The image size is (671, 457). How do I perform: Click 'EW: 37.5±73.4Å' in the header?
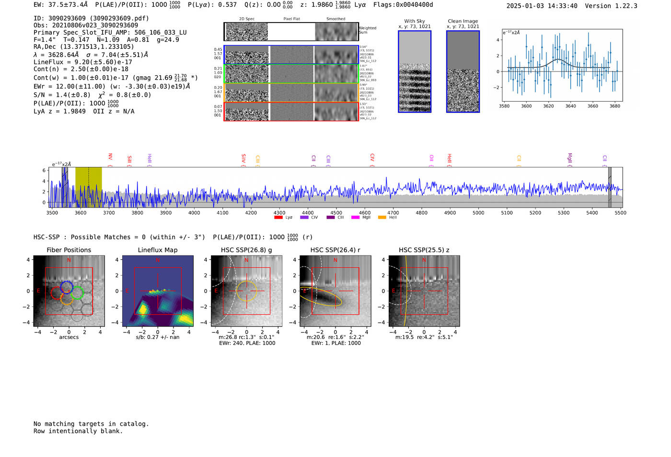61,5
